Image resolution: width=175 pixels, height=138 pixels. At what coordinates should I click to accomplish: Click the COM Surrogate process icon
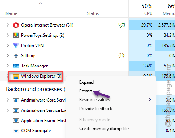click(16, 131)
